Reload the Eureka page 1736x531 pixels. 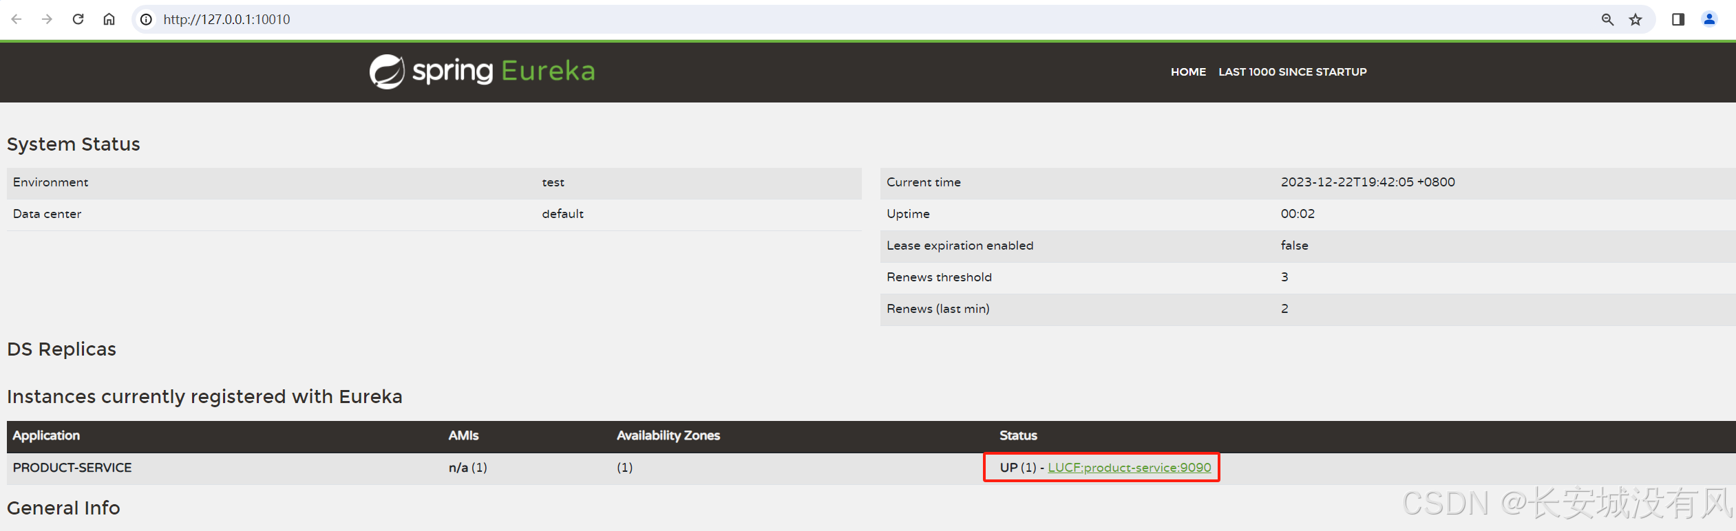[78, 19]
